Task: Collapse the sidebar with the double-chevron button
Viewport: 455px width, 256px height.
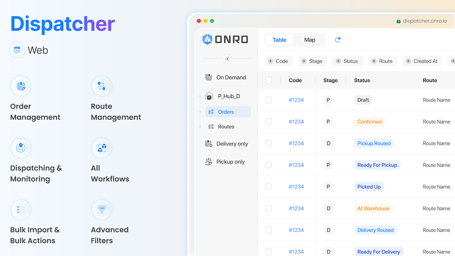Action: (227, 59)
